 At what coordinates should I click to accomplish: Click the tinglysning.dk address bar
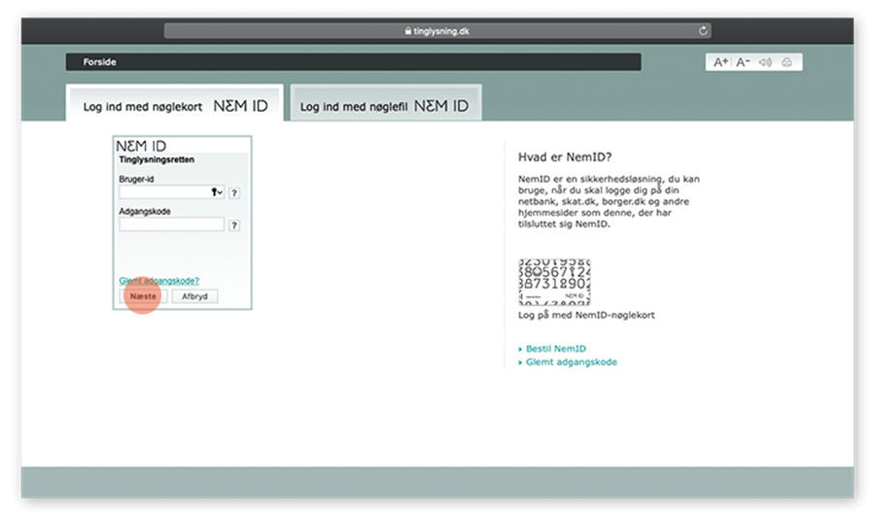(437, 31)
